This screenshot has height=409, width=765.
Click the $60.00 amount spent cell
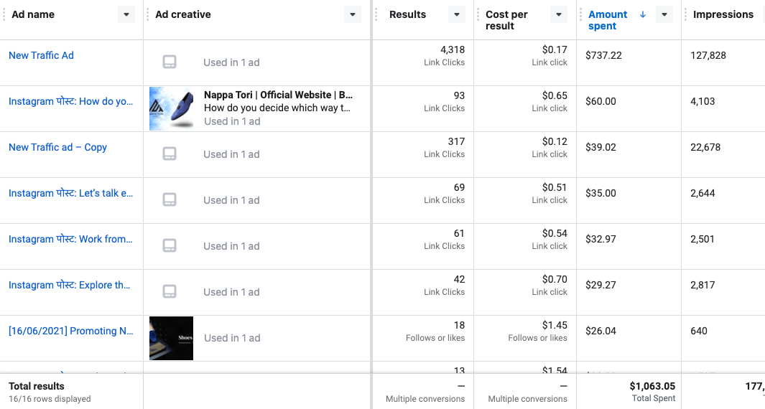click(x=601, y=101)
